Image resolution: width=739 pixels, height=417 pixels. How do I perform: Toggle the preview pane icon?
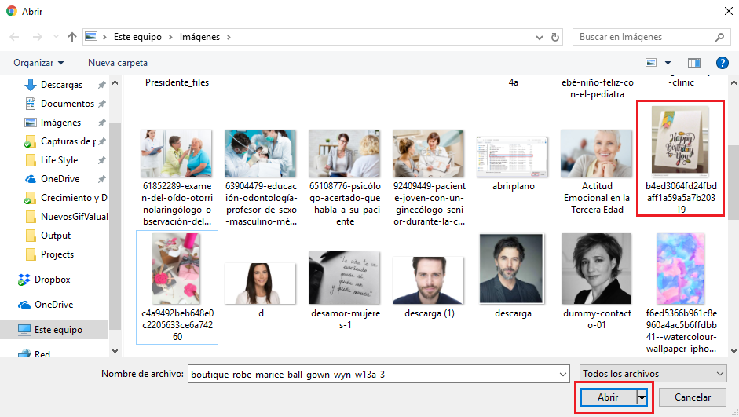(693, 63)
